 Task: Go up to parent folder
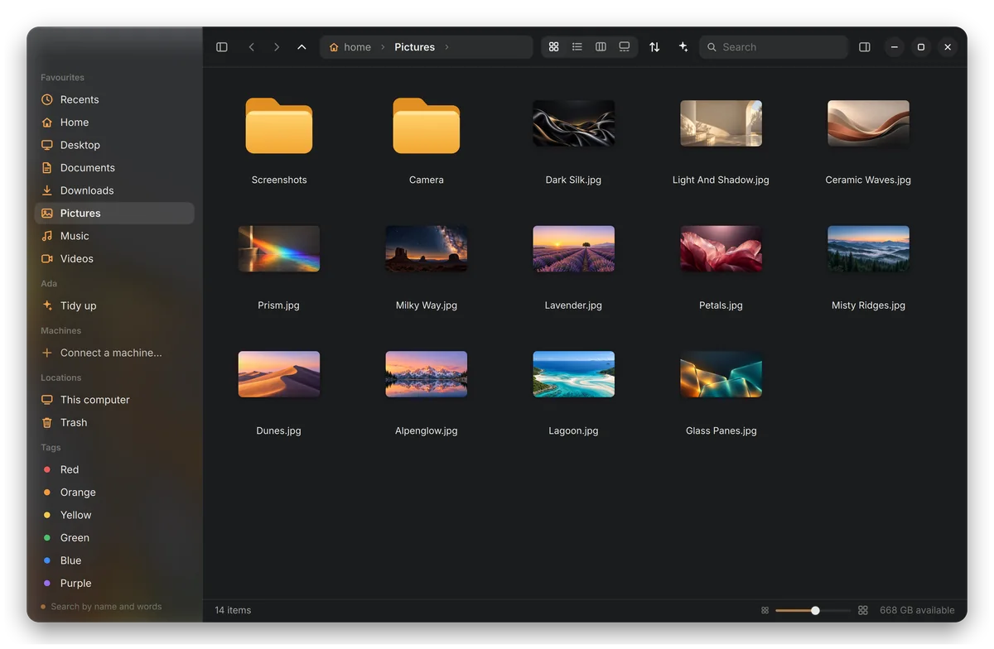tap(302, 47)
